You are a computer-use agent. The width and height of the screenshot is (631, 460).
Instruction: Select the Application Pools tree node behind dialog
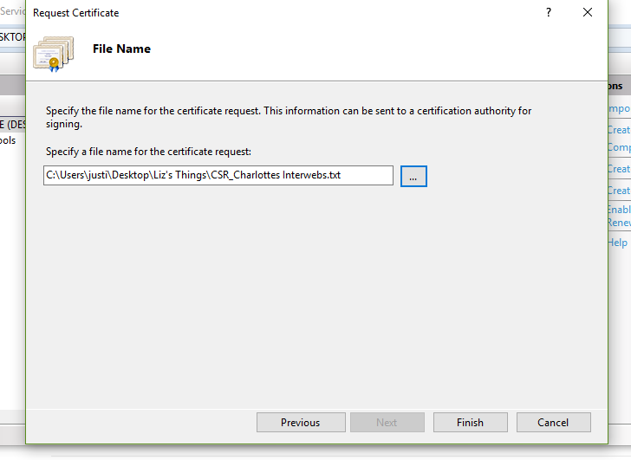click(x=9, y=140)
